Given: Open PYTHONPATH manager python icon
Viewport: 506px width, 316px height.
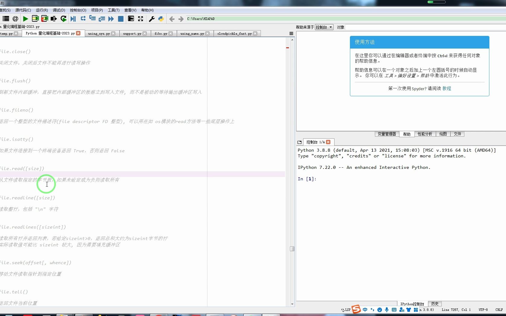Looking at the screenshot, I should click(161, 19).
